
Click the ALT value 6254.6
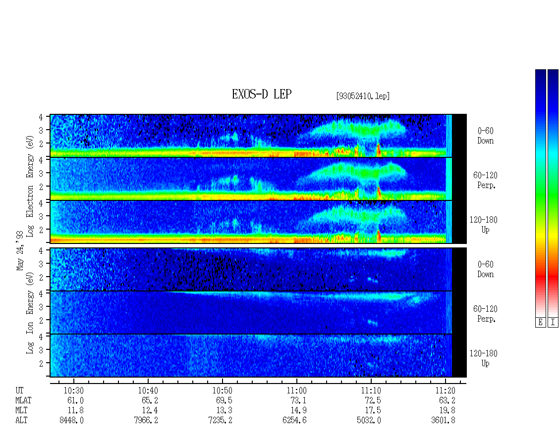295,421
